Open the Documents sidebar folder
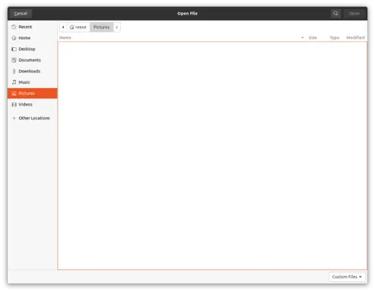This screenshot has width=375, height=292. click(x=33, y=60)
